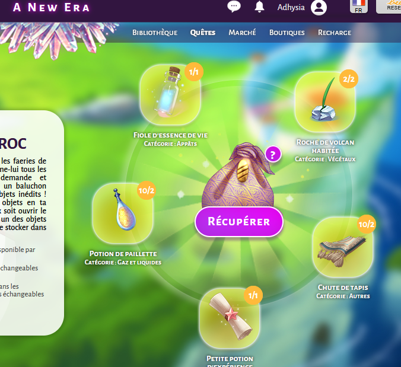Click the 1/1 badge on the scroll item
401x367 pixels.
(x=253, y=295)
